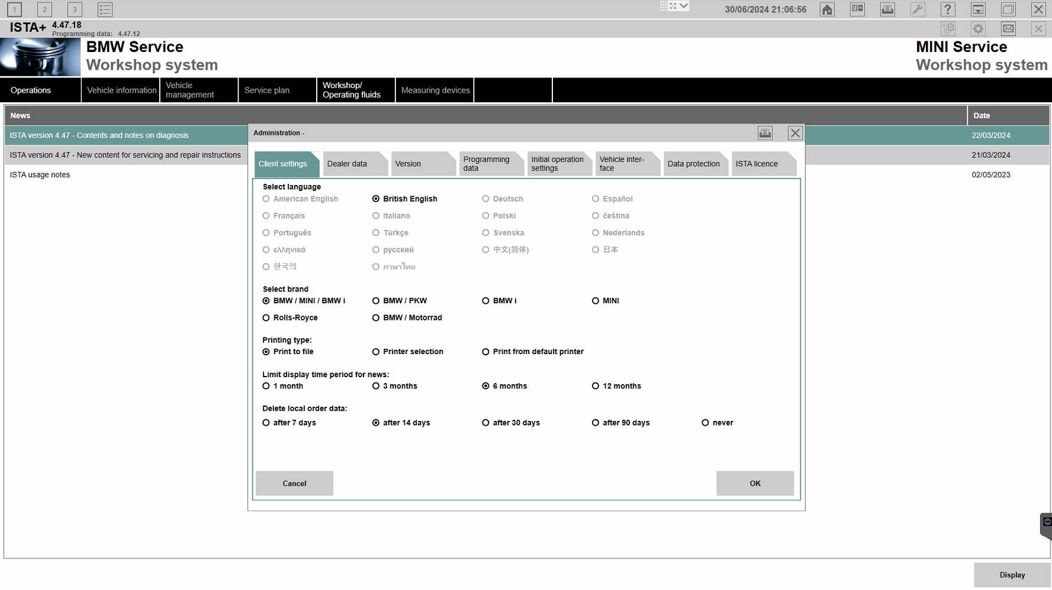Click the greyed X icon in second toolbar row

(1038, 28)
